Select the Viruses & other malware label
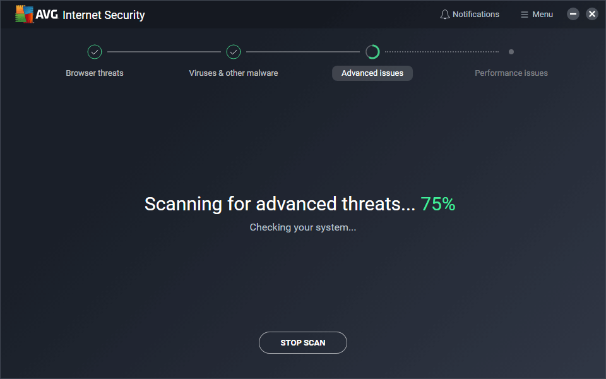Screen dimensions: 606x379 (234, 73)
